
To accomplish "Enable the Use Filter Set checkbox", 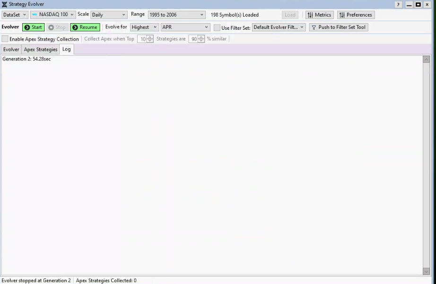I will (217, 28).
